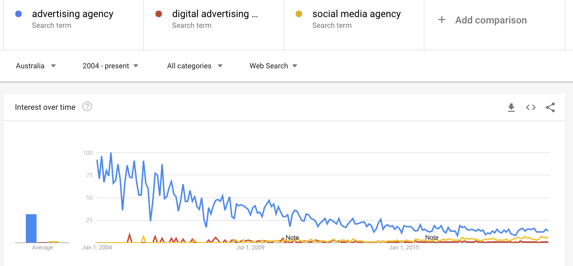Open embed code for the chart
Image resolution: width=573 pixels, height=266 pixels.
click(x=531, y=107)
